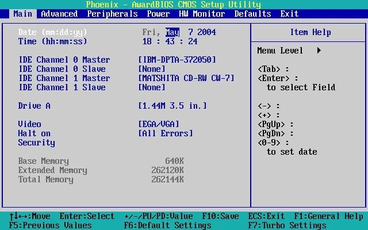Click the Item Help heading
368x230 pixels.
[310, 32]
